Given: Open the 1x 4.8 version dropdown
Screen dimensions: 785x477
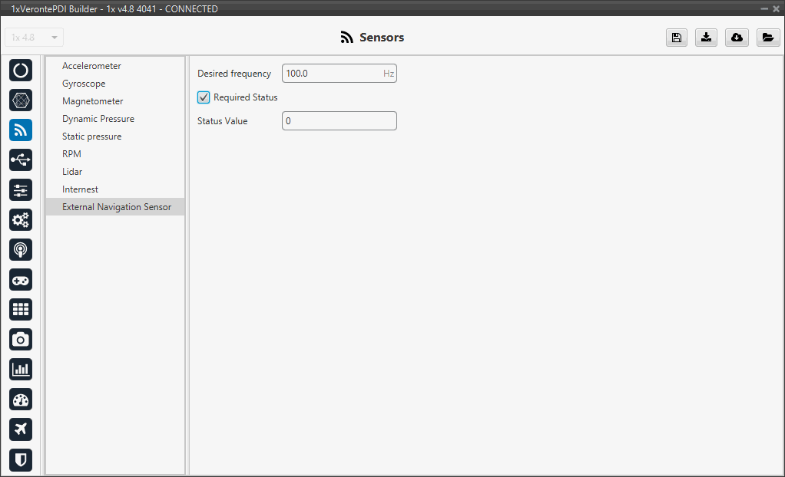Looking at the screenshot, I should [x=35, y=38].
